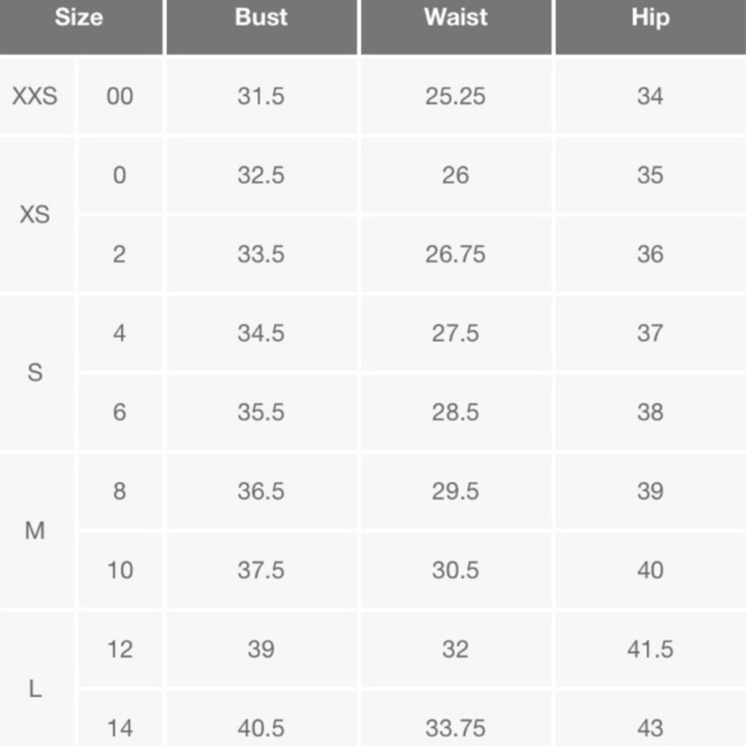This screenshot has height=746, width=746.
Task: Click the XXS size label
Action: coord(35,96)
